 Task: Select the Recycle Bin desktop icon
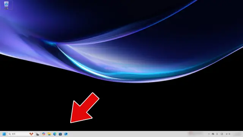tap(6, 5)
